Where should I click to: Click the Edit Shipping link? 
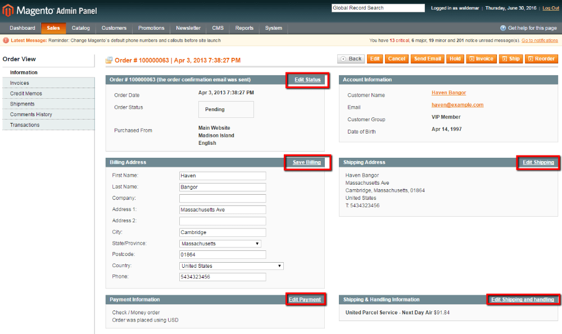(x=538, y=163)
